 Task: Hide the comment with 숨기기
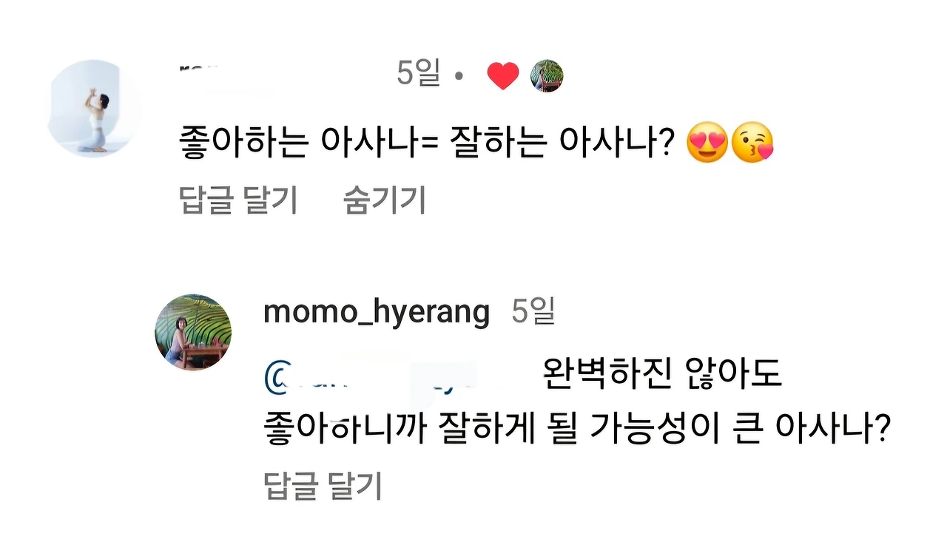point(384,200)
